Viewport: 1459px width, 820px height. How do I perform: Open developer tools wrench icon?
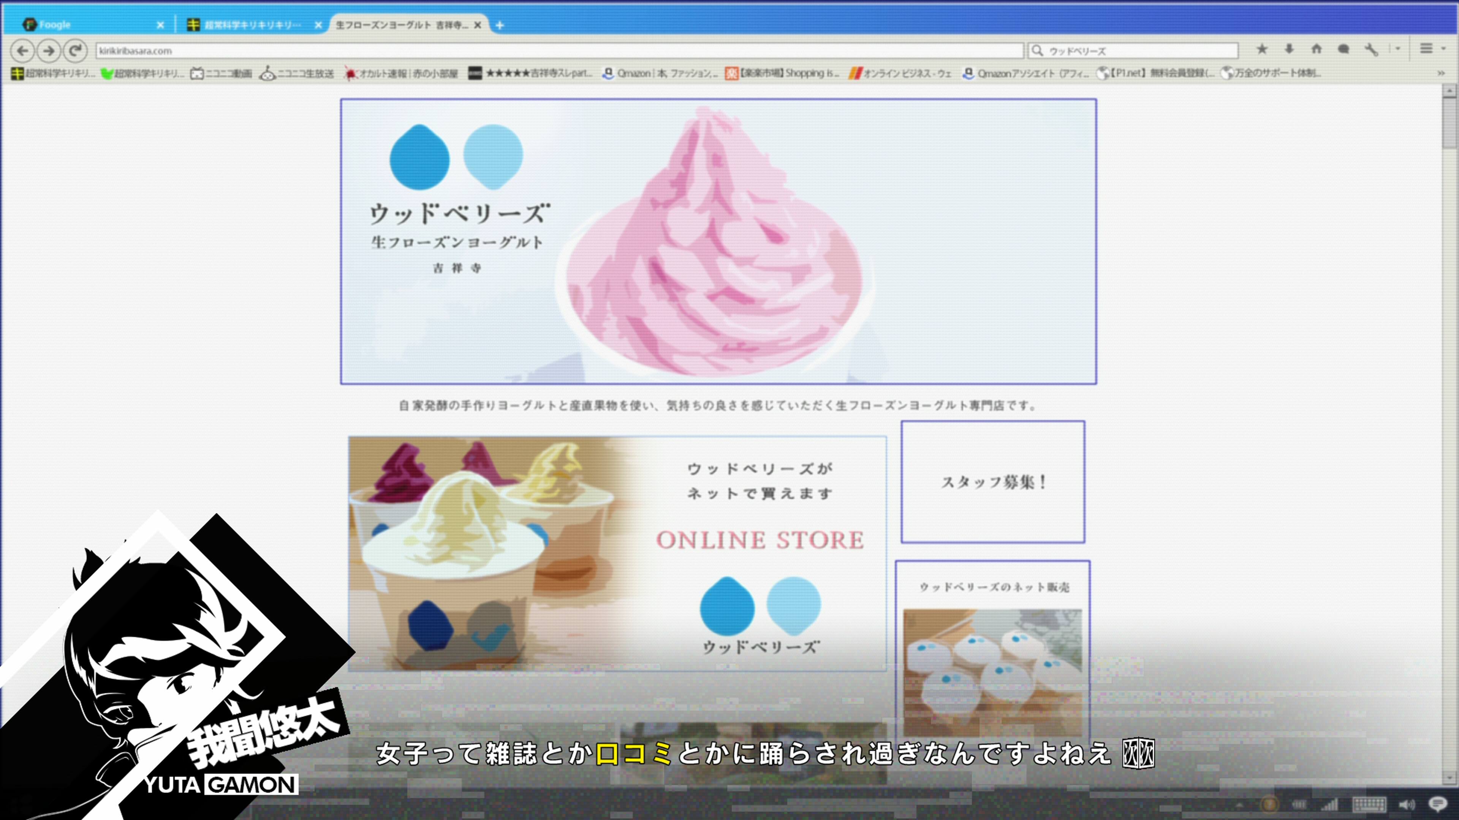(1370, 49)
